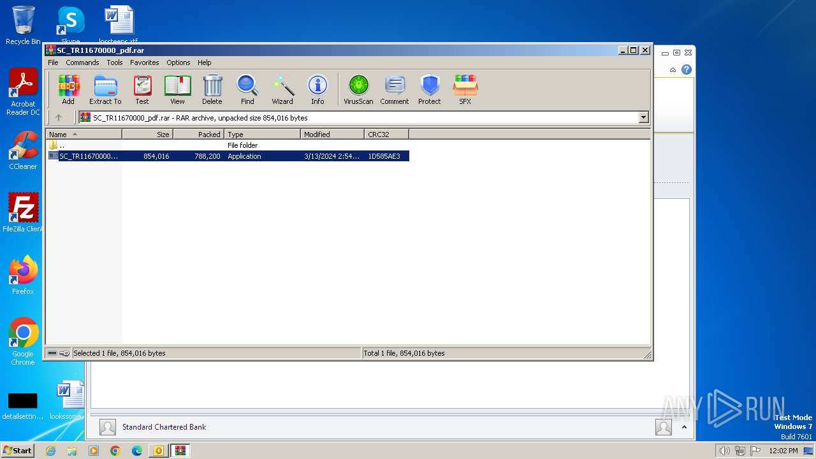The image size is (816, 459).
Task: Open Internet Explorer from taskbar
Action: (x=50, y=451)
